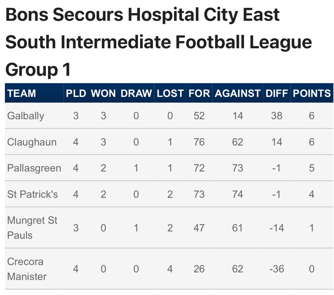334x295 pixels.
Task: Click the Crecora Manister team name
Action: [x=27, y=269]
